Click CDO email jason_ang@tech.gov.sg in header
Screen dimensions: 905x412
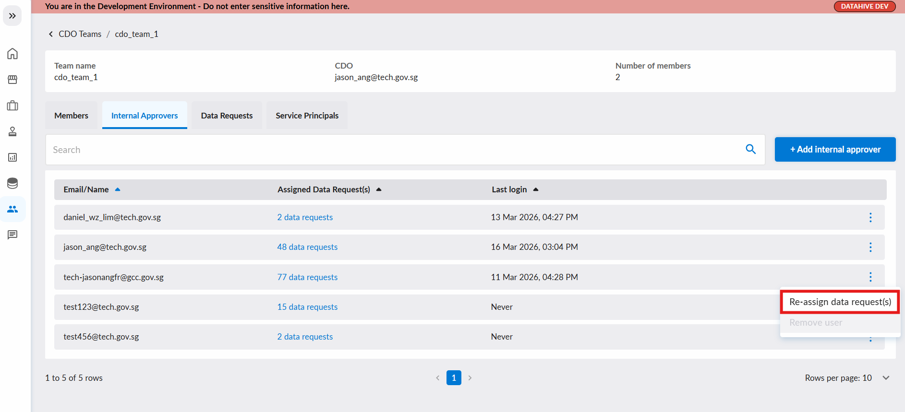point(376,77)
